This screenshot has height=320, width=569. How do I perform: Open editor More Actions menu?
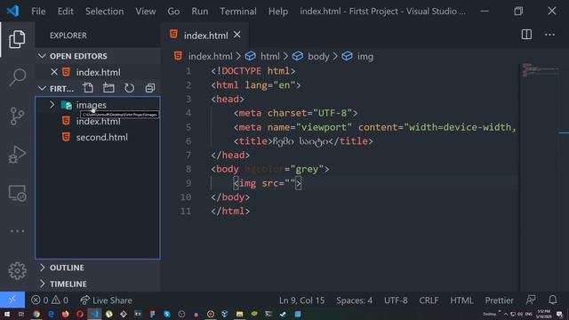[x=549, y=35]
